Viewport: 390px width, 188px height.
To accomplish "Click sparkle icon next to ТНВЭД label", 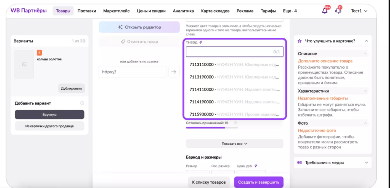I will pos(201,42).
